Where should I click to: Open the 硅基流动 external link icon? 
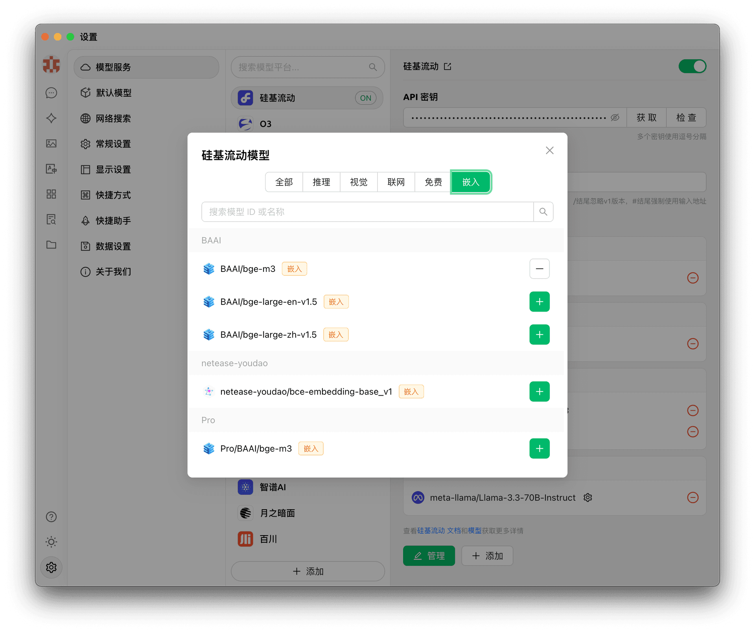[447, 66]
